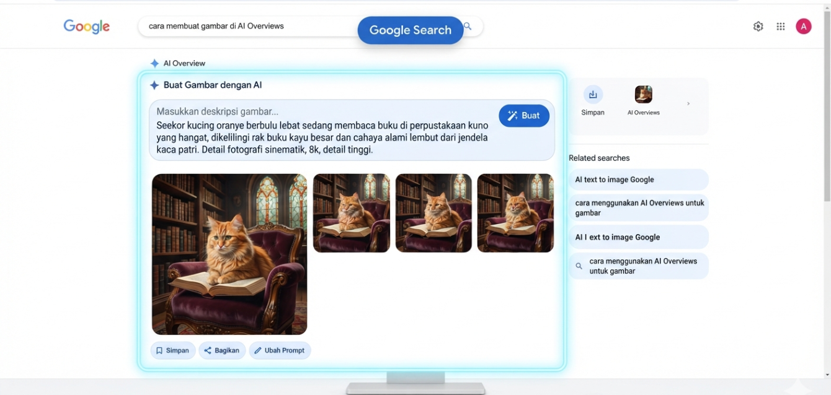Open the Settings gear icon
Screen dimensions: 831x395
[758, 27]
